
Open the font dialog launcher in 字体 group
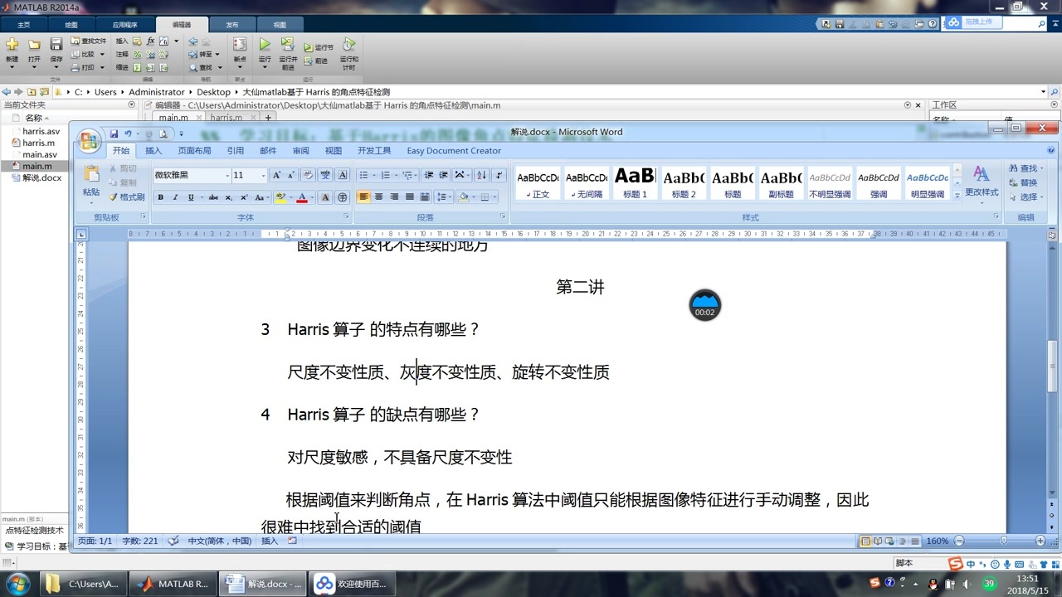(347, 216)
